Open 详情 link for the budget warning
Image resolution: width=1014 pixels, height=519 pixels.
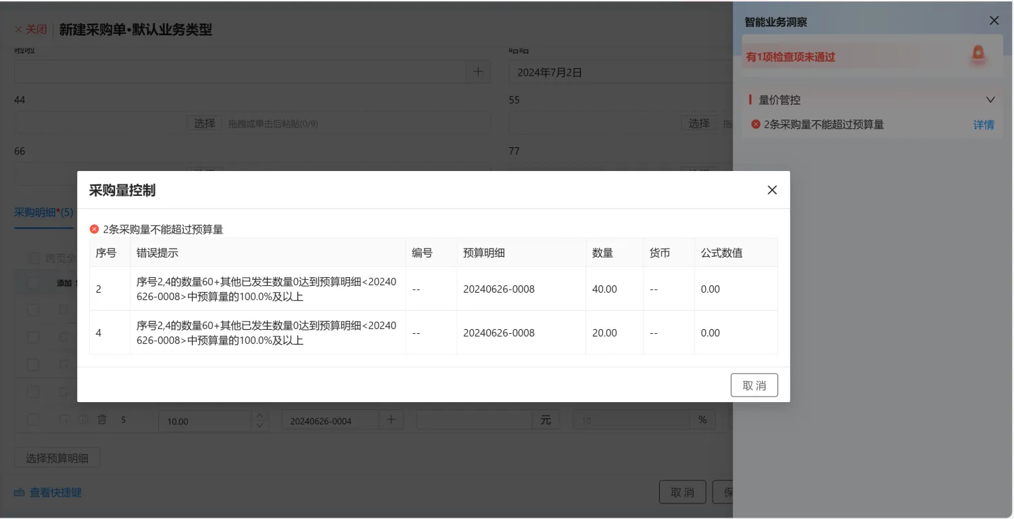pyautogui.click(x=984, y=124)
